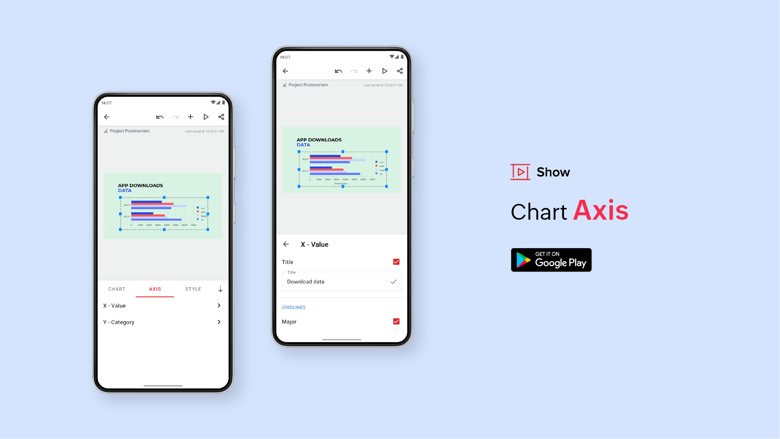Viewport: 780px width, 439px height.
Task: Click the redo arrow icon
Action: [175, 117]
